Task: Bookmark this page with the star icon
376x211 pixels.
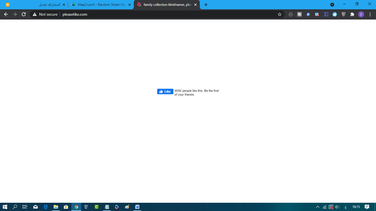Action: pyautogui.click(x=280, y=14)
